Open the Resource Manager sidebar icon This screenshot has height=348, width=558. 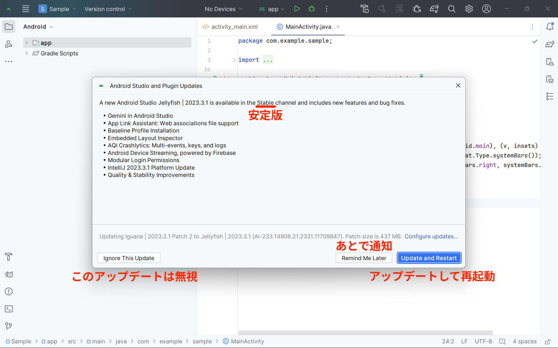click(9, 44)
